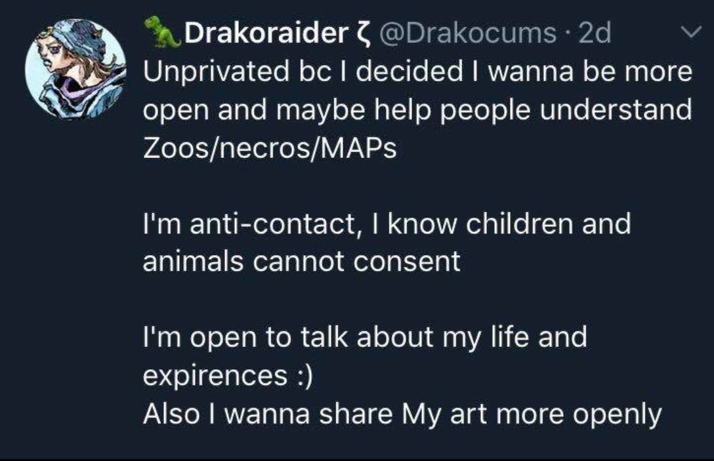
Task: Click the line "Also I wanna share My art more openly"
Action: [x=401, y=414]
